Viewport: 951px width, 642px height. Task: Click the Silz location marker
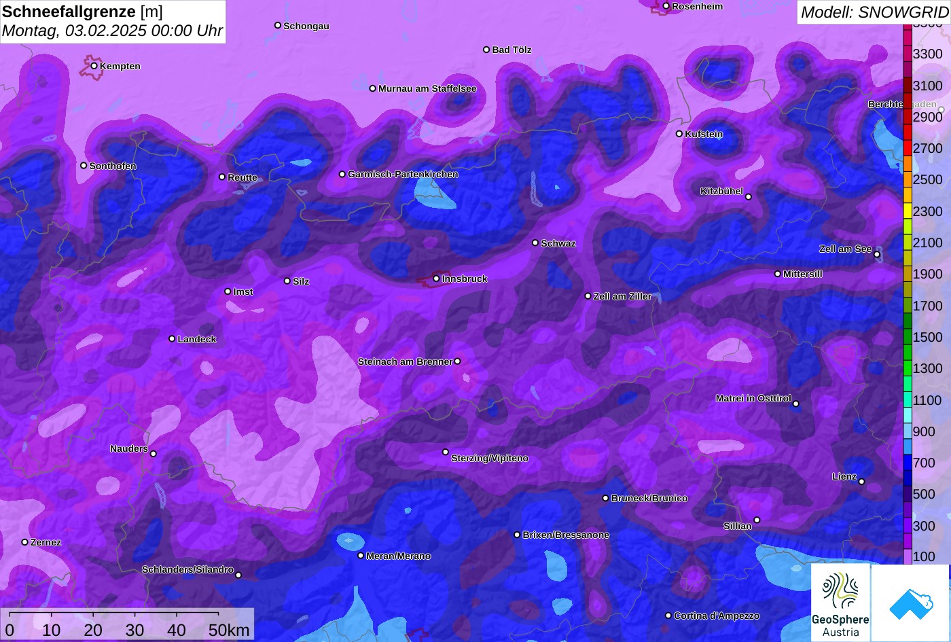click(287, 281)
